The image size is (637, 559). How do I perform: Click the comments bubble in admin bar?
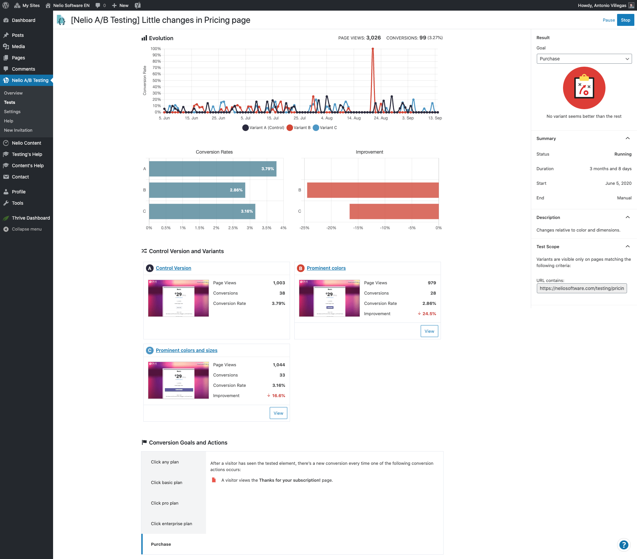click(98, 5)
